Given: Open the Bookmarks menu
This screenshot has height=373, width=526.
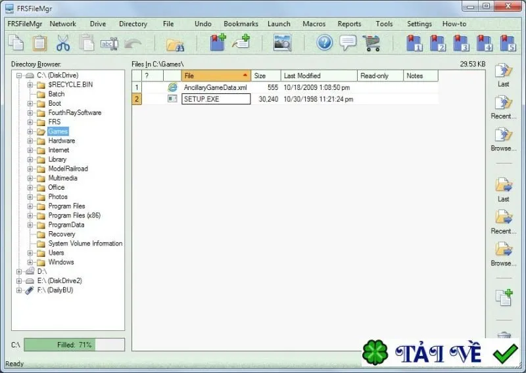Looking at the screenshot, I should (x=241, y=24).
